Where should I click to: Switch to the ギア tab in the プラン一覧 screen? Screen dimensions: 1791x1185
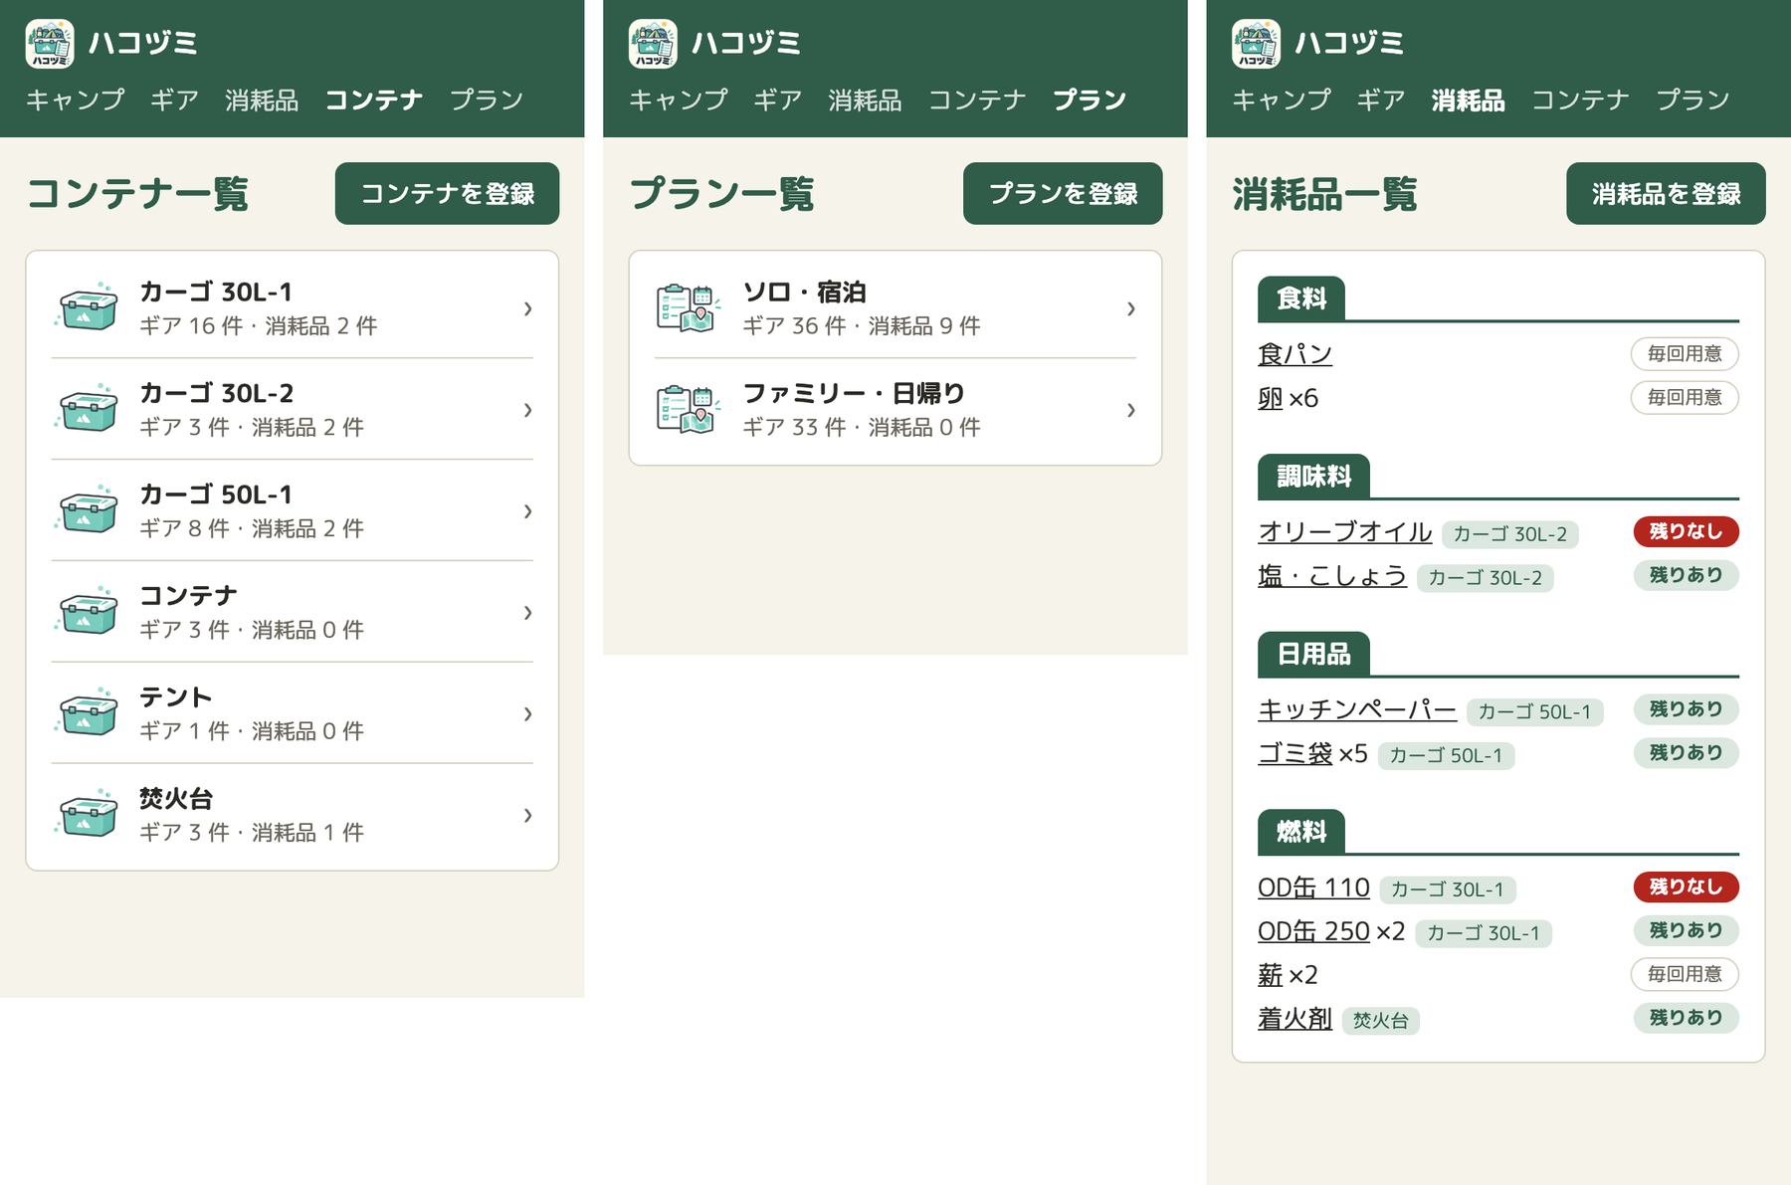[x=777, y=99]
